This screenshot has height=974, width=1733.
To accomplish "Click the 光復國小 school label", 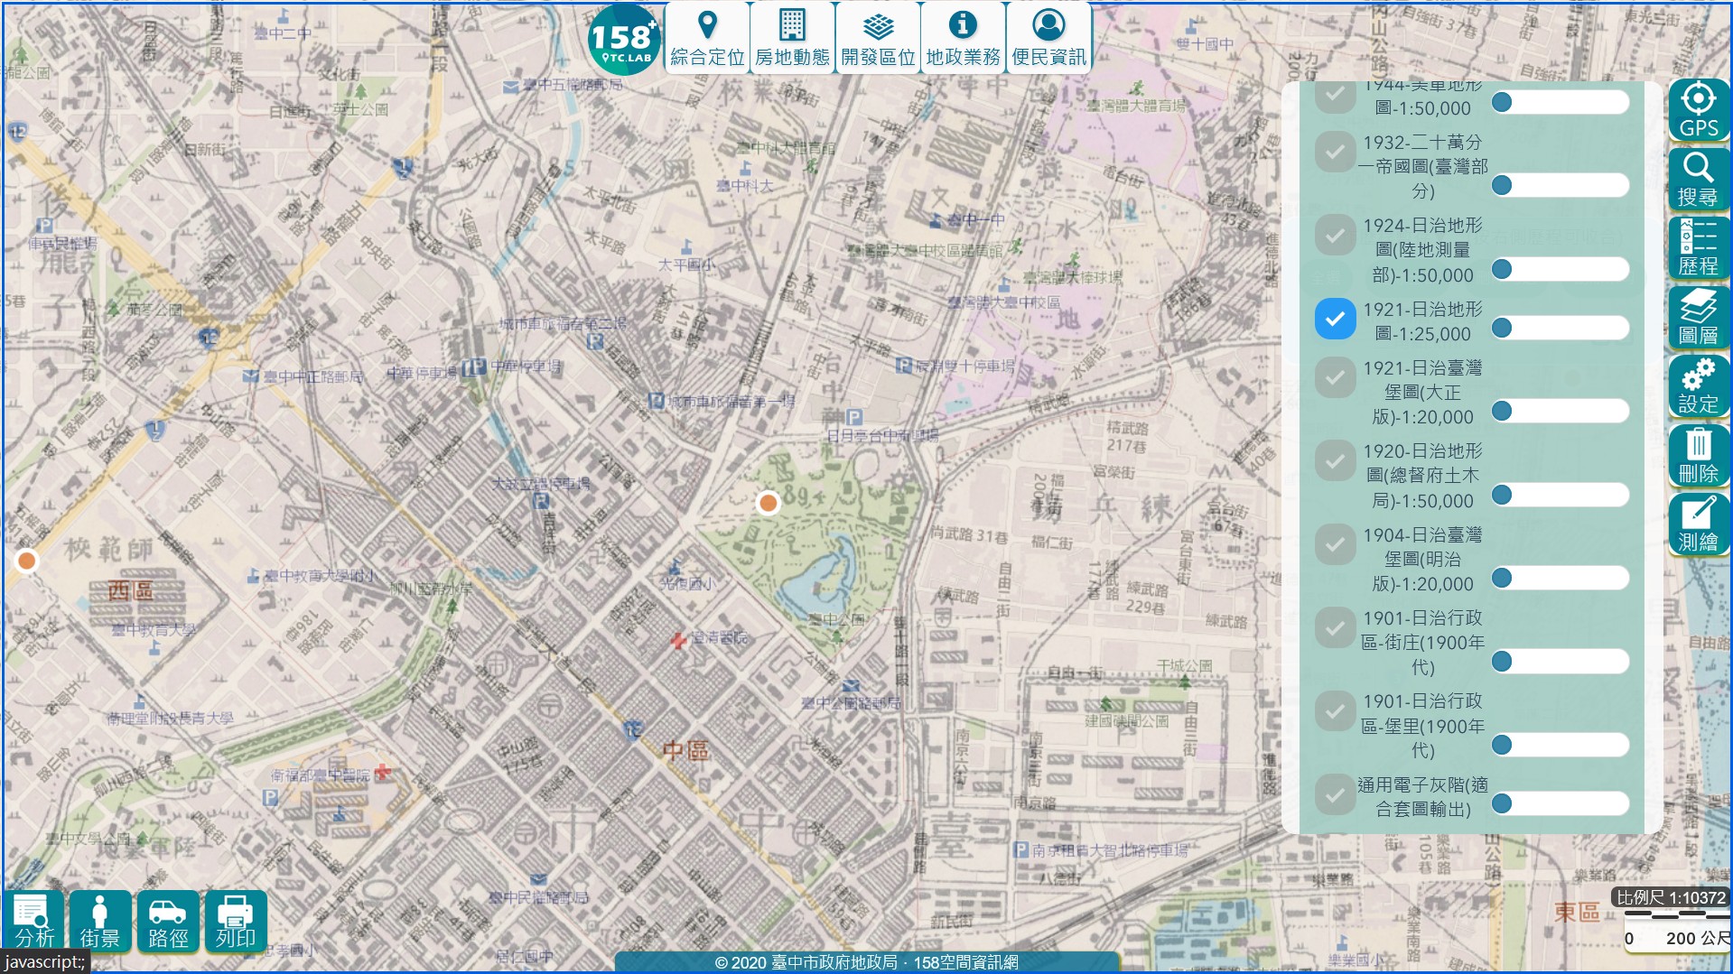I will pyautogui.click(x=685, y=583).
